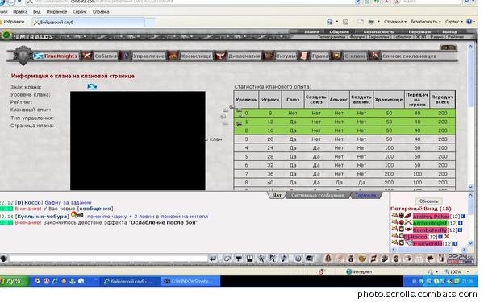Click the smiley face icon in chat toolbar
Viewport: 484px width, 302px height.
298,259
